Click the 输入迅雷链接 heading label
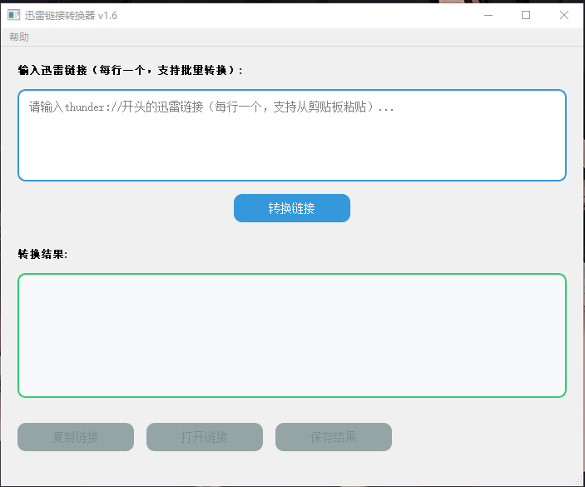Screen dimensions: 585x487 [130, 70]
